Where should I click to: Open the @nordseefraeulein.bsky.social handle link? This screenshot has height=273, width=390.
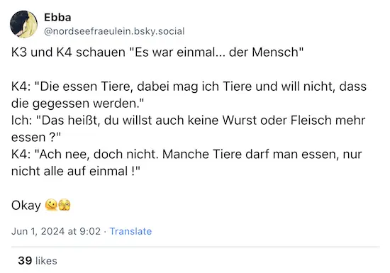pos(114,31)
